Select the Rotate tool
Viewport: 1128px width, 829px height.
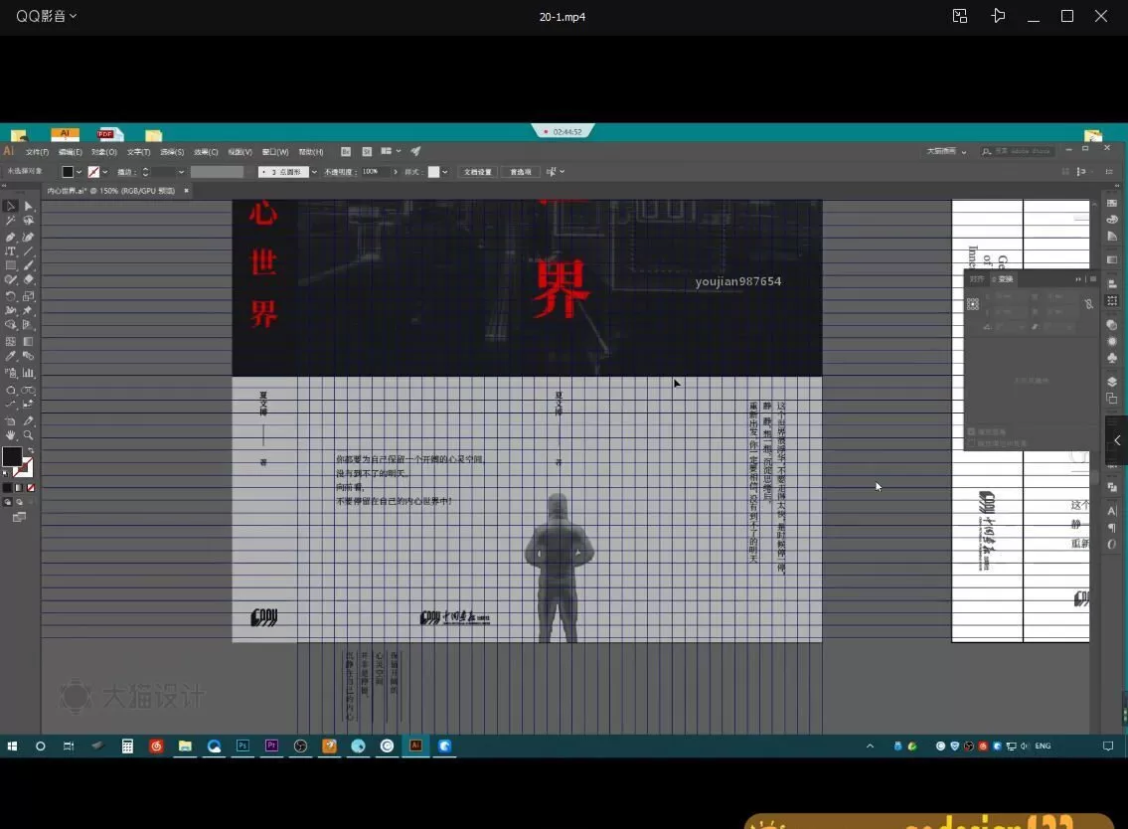click(10, 296)
